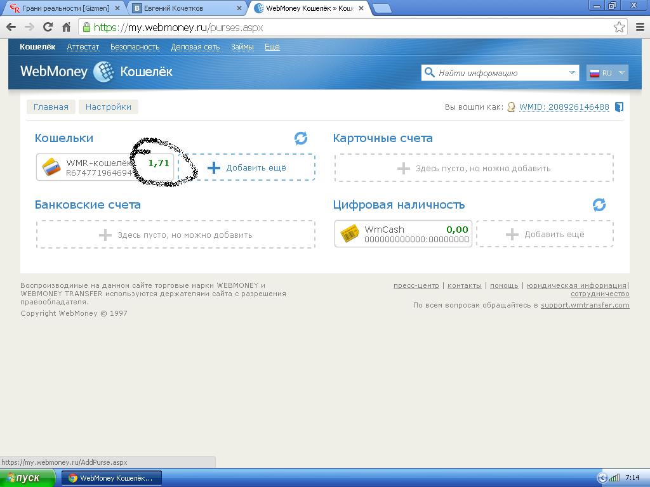Open сотрудничество footer link
The height and width of the screenshot is (487, 650).
600,294
